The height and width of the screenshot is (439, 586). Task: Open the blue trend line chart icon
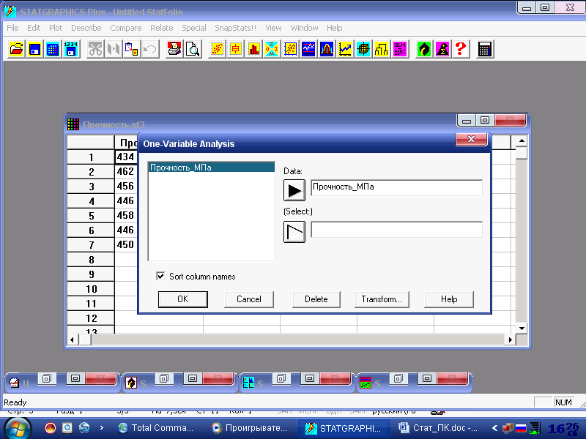pos(345,49)
